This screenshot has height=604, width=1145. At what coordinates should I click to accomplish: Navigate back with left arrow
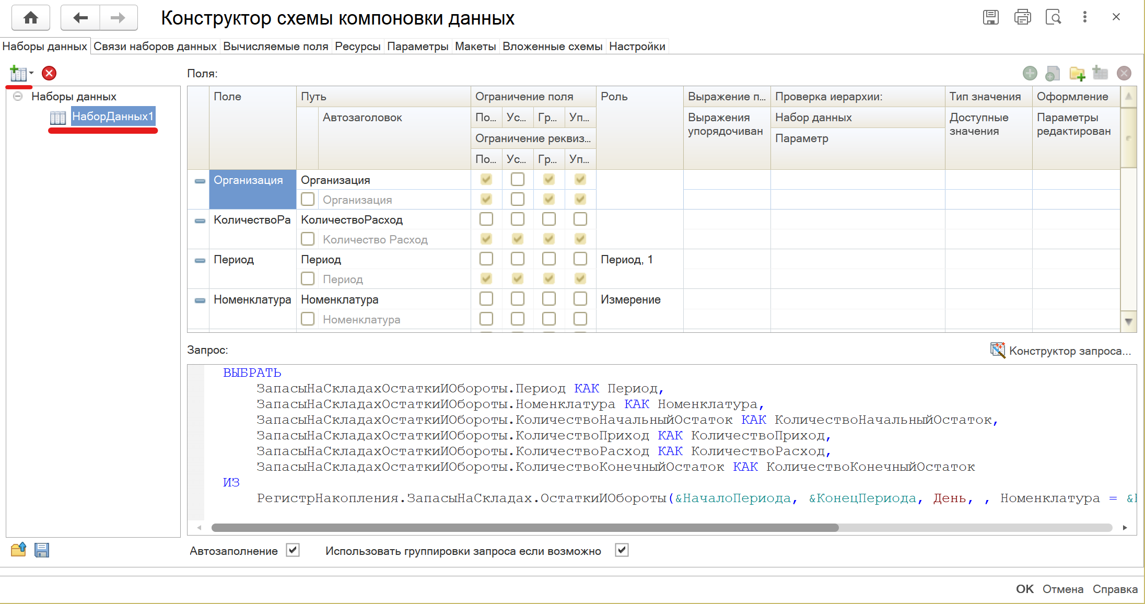[80, 18]
